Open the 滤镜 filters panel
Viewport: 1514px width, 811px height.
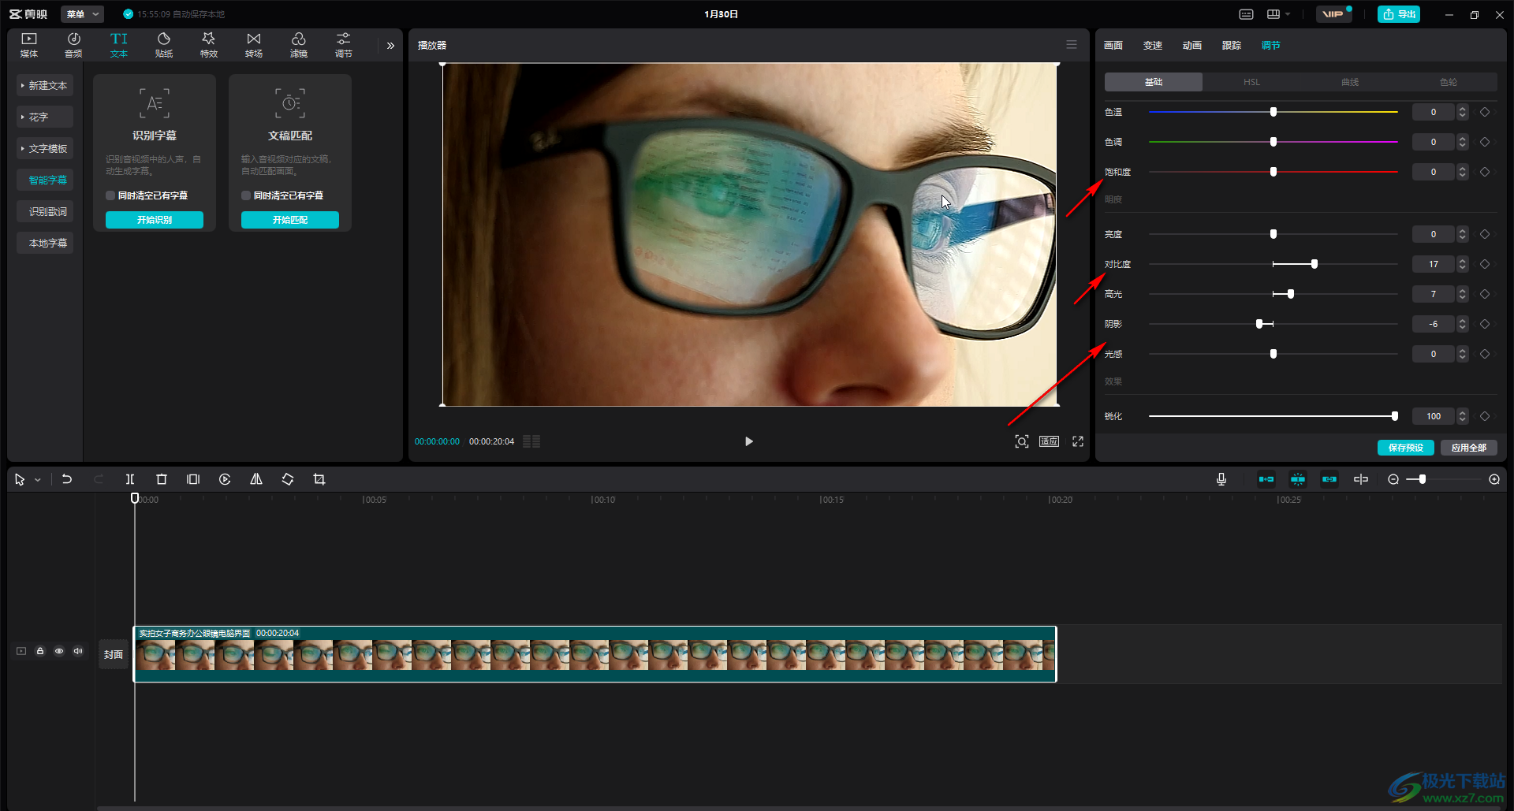point(299,45)
